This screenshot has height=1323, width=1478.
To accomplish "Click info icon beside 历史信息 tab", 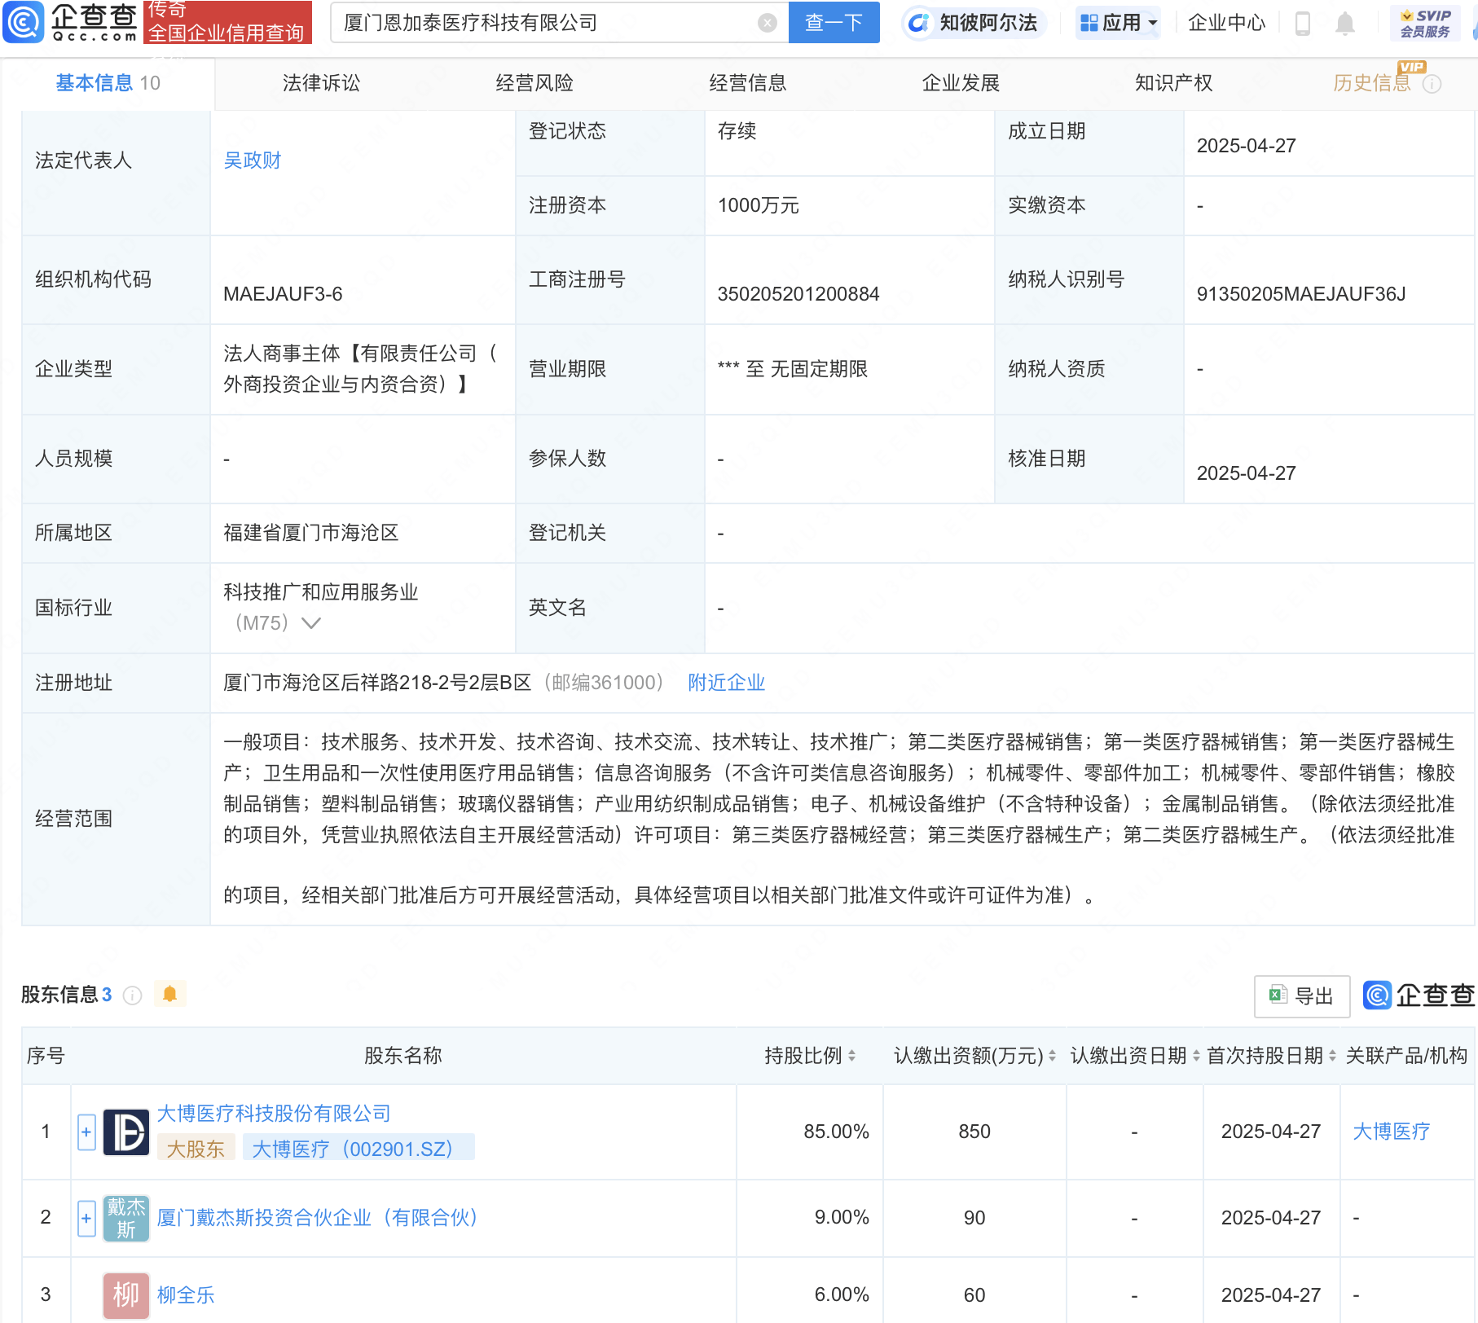I will tap(1432, 84).
